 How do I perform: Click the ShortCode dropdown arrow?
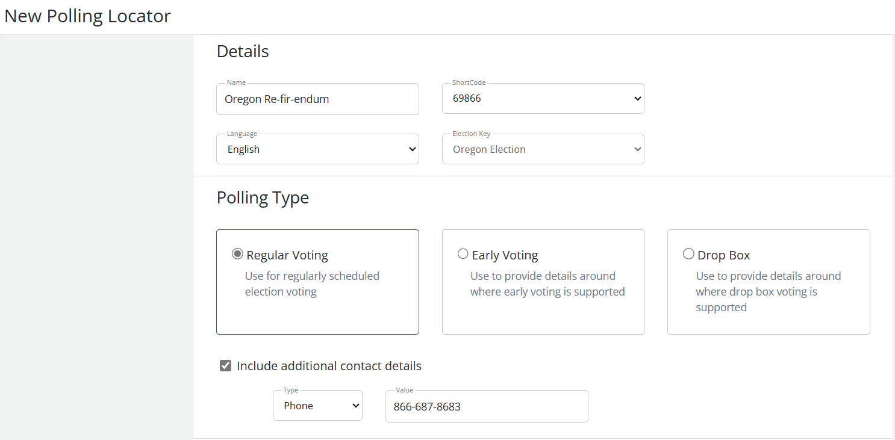(637, 98)
